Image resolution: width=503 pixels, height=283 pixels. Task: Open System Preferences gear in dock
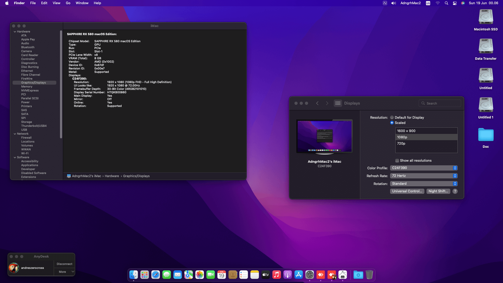pos(310,275)
